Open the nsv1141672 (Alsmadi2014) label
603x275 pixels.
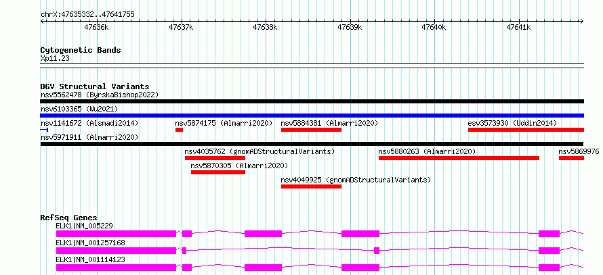(x=89, y=123)
